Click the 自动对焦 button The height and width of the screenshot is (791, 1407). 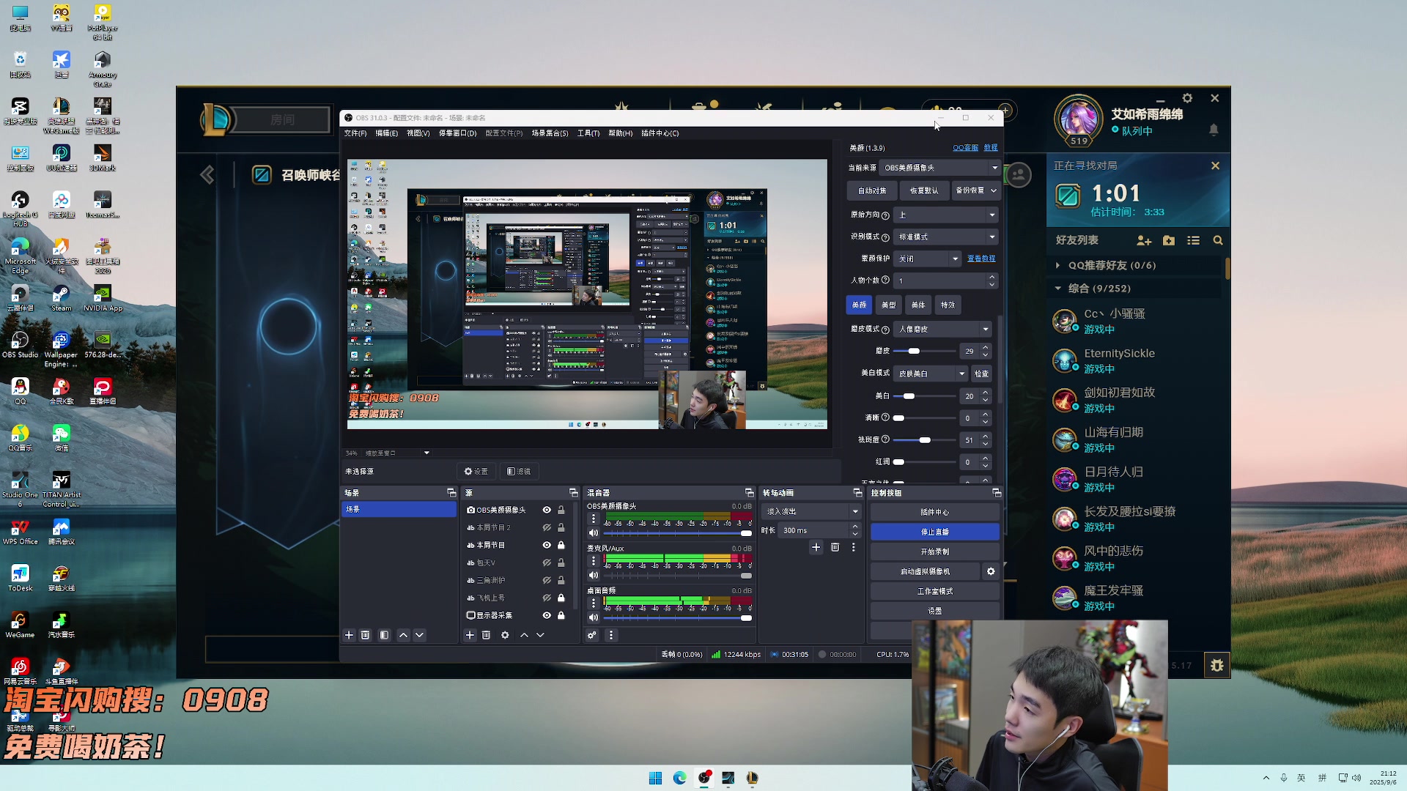click(872, 190)
